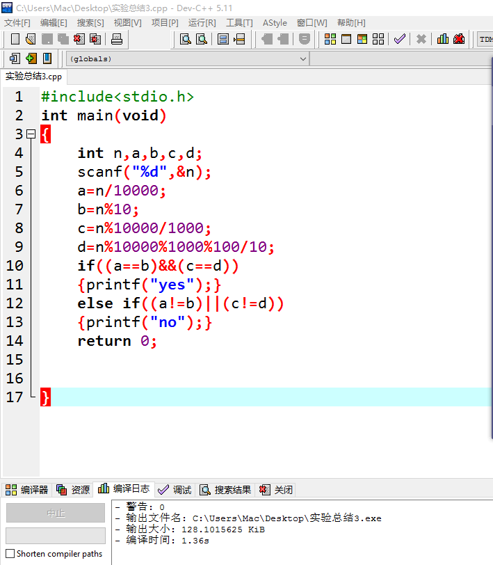Image resolution: width=493 pixels, height=565 pixels.
Task: Click line number 10 in the gutter
Action: pos(15,266)
